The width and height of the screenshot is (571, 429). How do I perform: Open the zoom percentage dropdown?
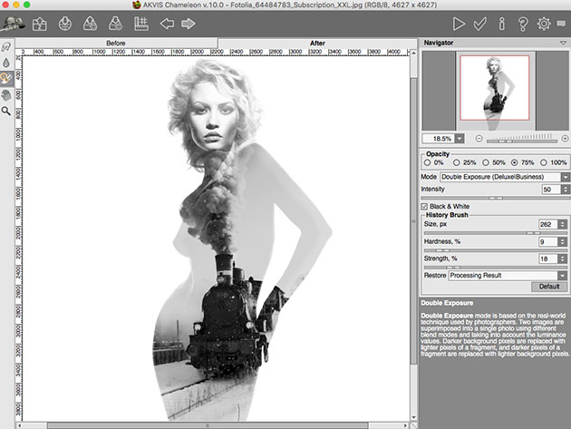(x=460, y=138)
